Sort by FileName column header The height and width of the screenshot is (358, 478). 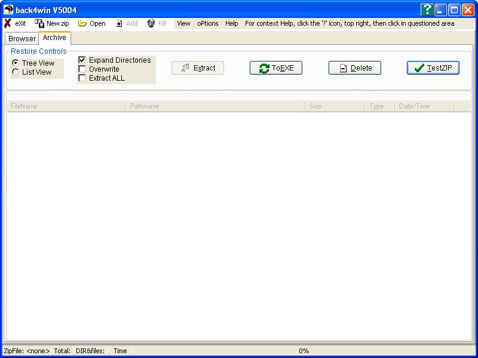coord(66,106)
